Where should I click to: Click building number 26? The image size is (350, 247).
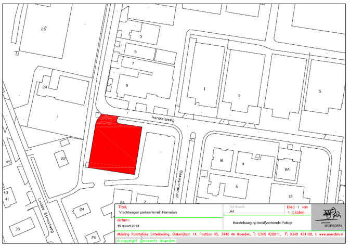click(x=44, y=29)
